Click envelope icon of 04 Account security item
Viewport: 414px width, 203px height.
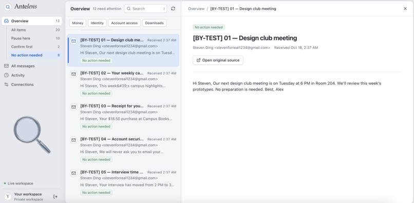(x=73, y=140)
